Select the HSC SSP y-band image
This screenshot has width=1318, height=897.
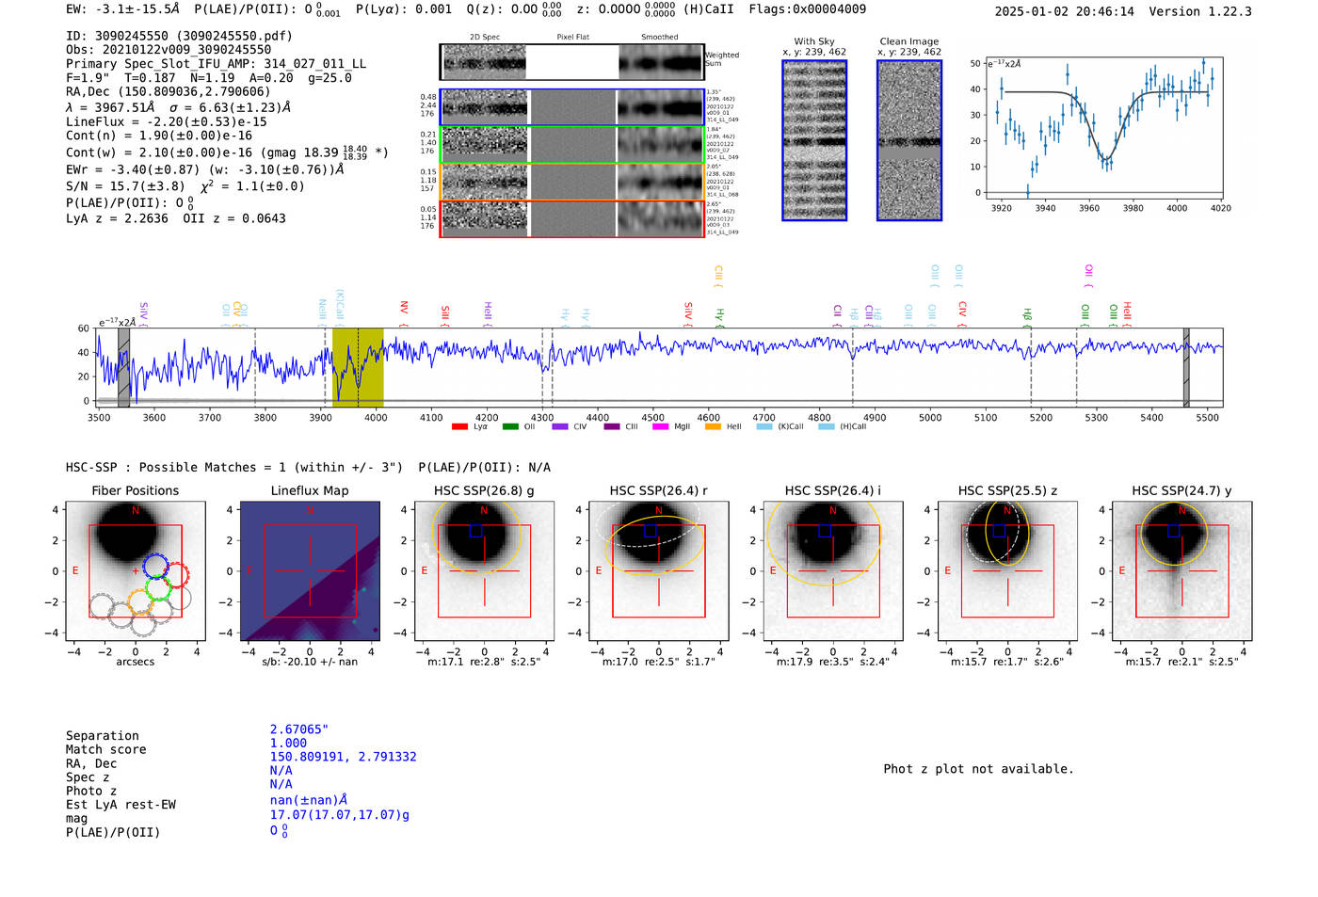click(1181, 571)
